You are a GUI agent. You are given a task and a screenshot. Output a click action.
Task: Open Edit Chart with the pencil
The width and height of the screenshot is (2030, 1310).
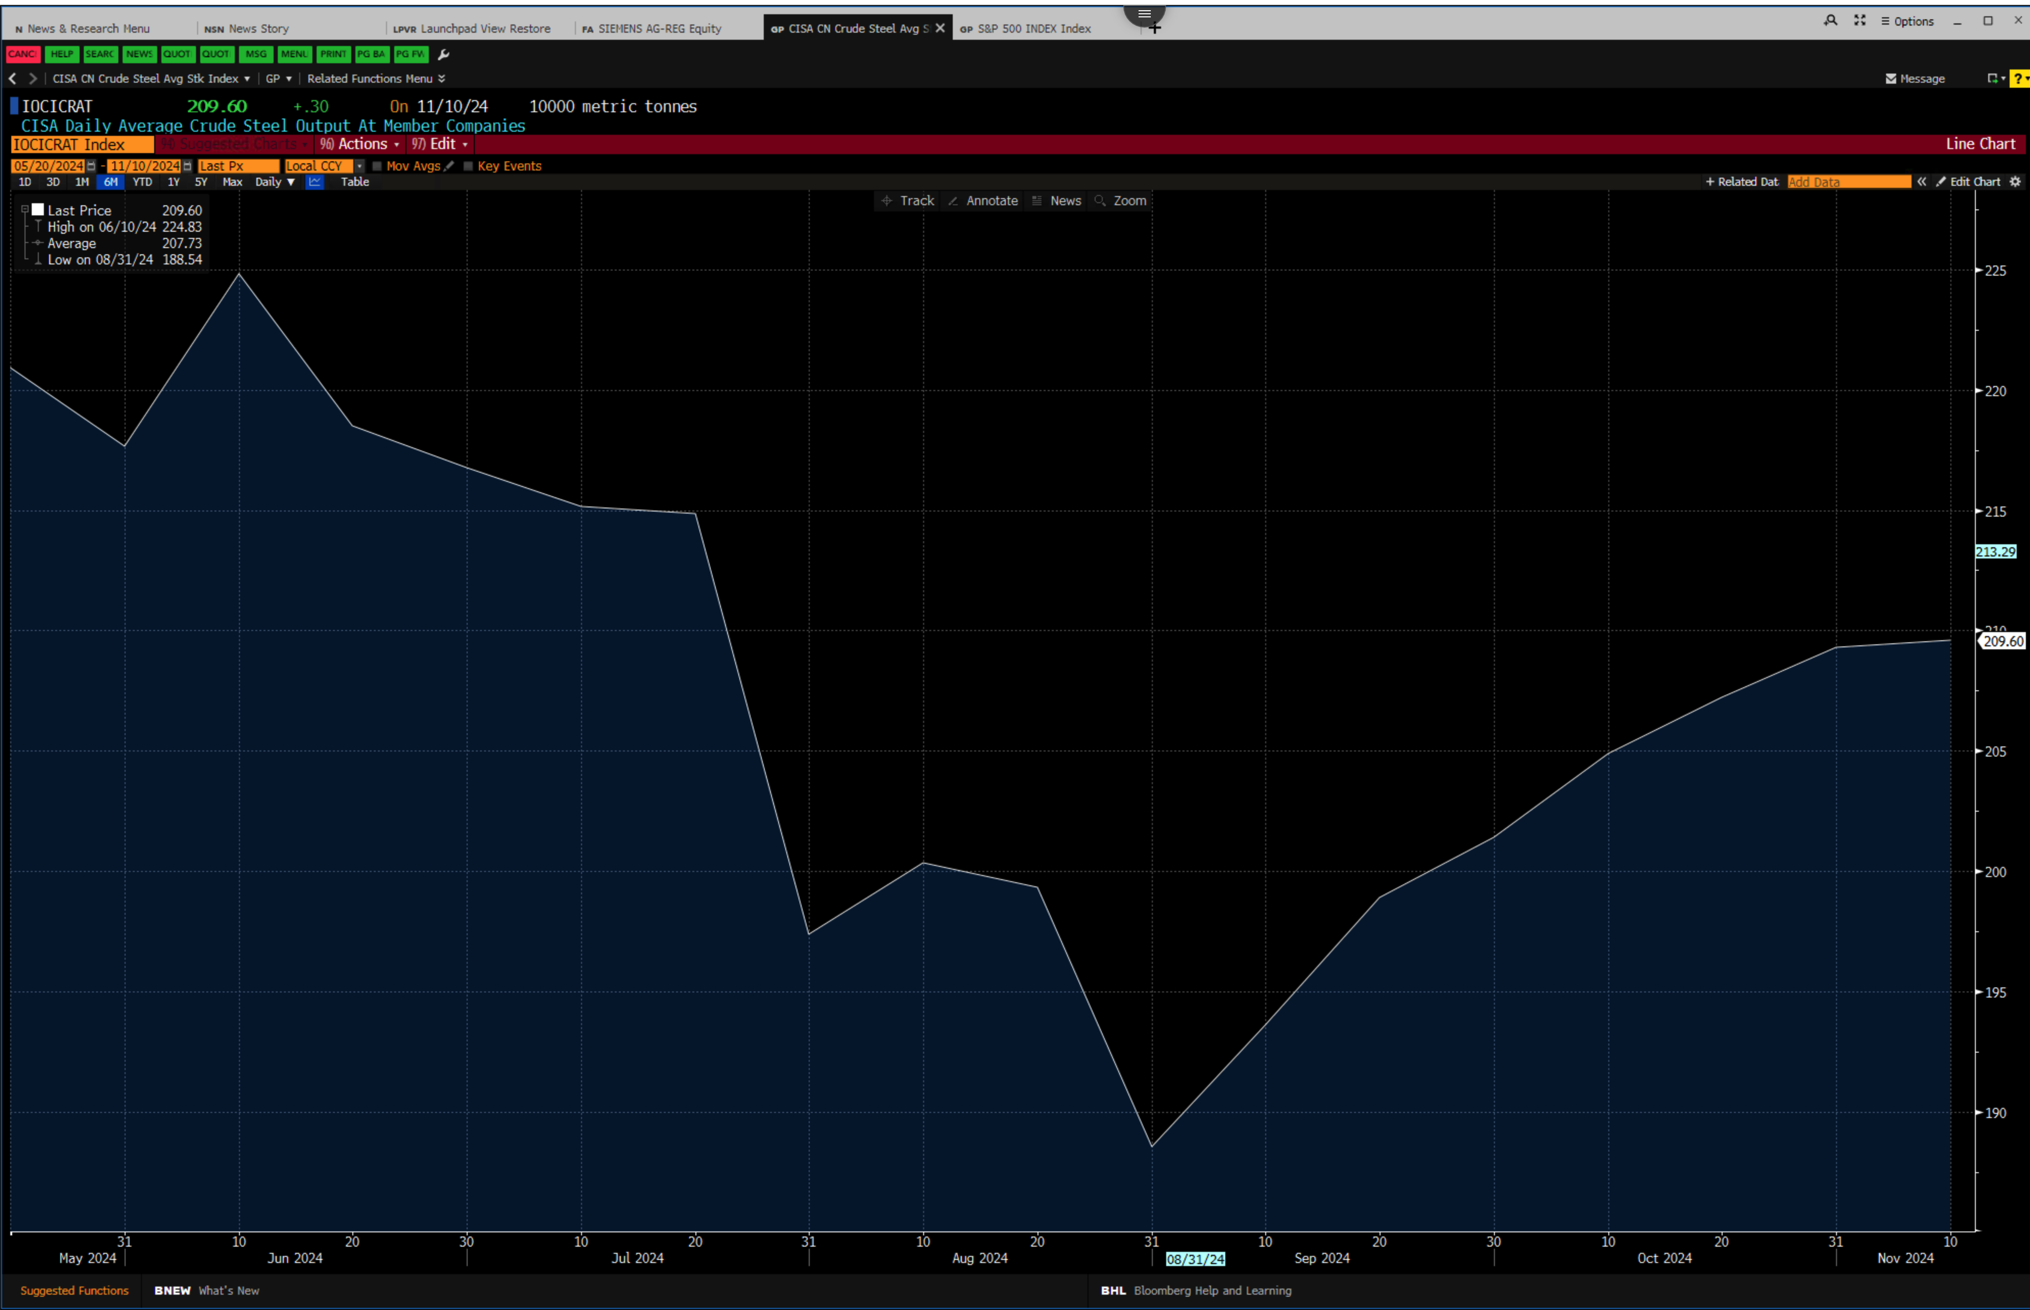point(1968,182)
